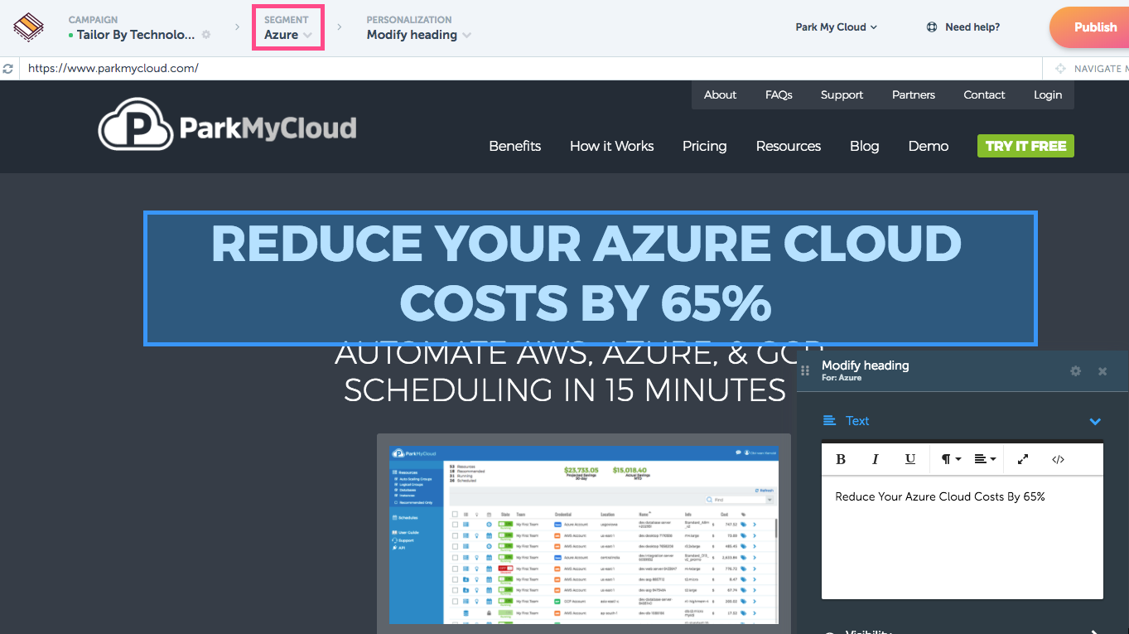1129x634 pixels.
Task: Click the breadcrumb arrow after Campaign
Action: [236, 27]
